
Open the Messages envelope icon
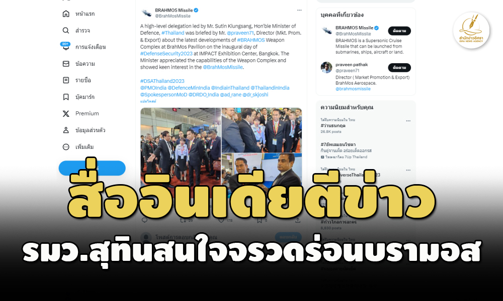[x=66, y=64]
